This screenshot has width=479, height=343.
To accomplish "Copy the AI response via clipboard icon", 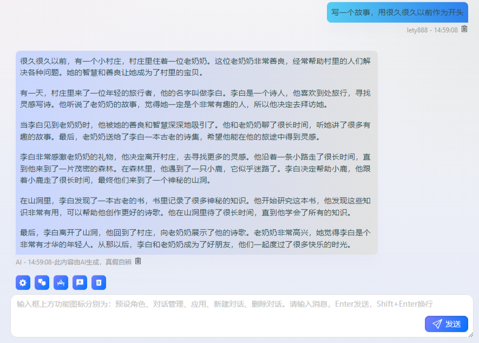I will click(138, 261).
